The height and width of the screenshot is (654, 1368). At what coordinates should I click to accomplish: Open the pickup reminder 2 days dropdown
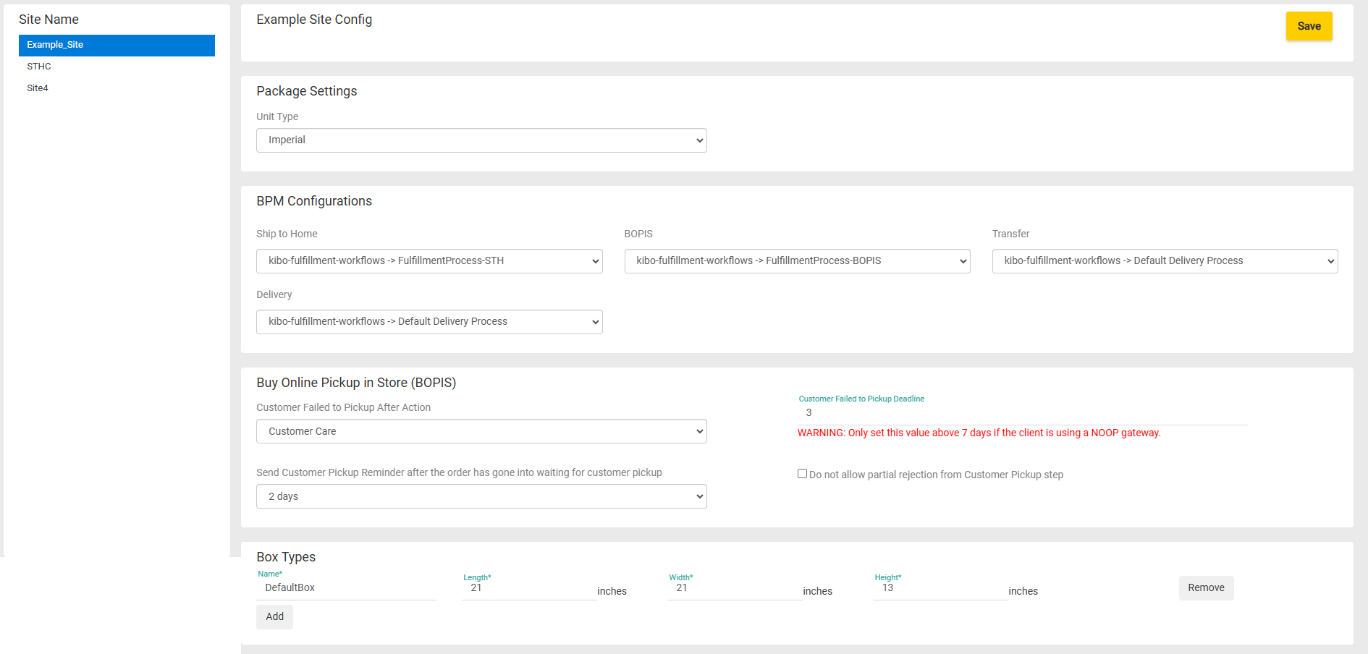point(481,496)
